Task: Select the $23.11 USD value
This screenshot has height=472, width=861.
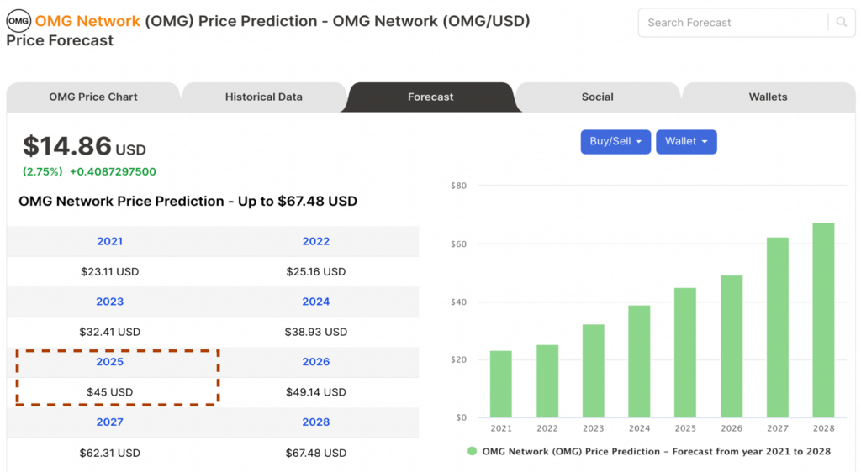Action: coord(110,271)
